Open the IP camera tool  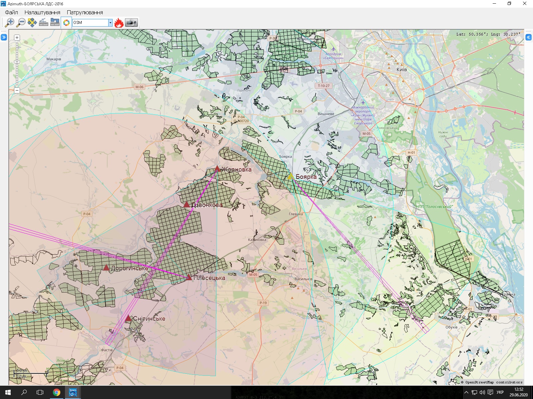click(131, 23)
